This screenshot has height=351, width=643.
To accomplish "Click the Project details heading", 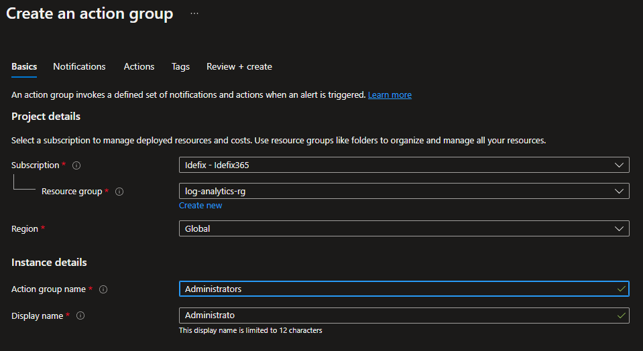I will (x=46, y=117).
